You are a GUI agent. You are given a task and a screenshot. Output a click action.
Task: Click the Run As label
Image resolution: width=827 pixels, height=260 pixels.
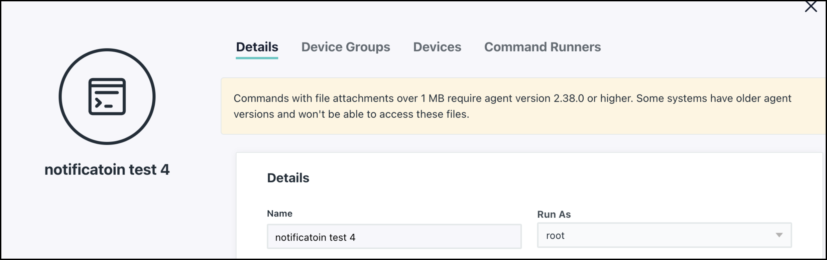coord(554,214)
